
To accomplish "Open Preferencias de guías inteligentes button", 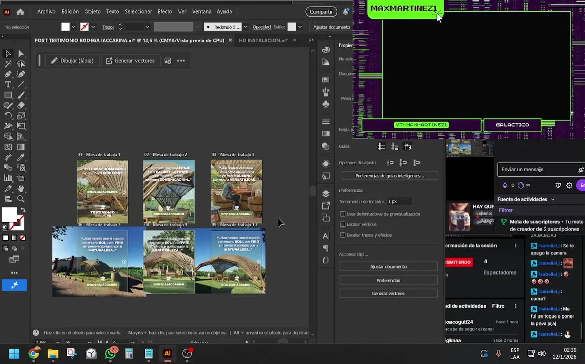I will click(389, 176).
